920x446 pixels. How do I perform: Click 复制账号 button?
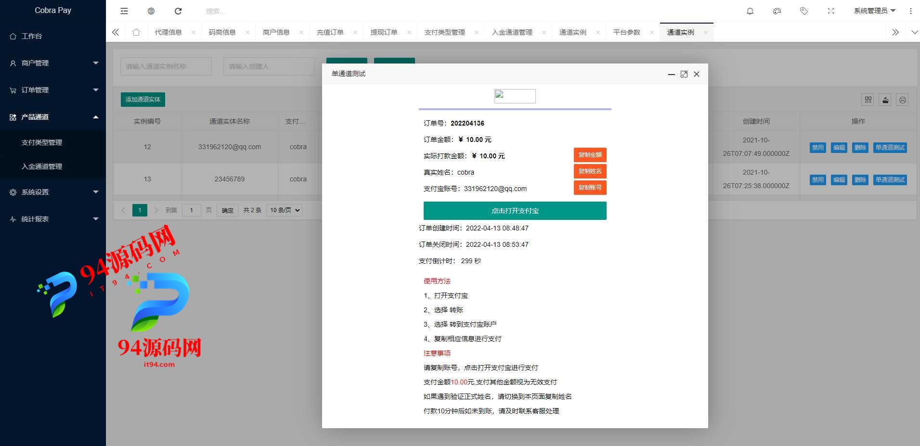point(590,188)
